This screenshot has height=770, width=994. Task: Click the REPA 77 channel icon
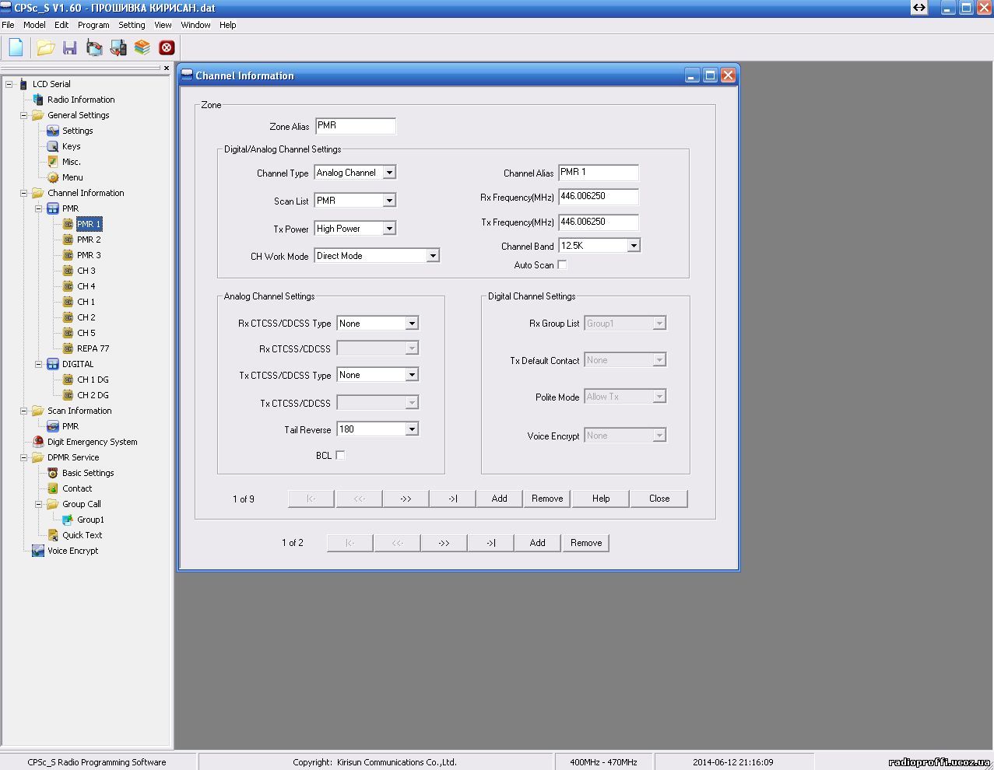click(x=68, y=348)
